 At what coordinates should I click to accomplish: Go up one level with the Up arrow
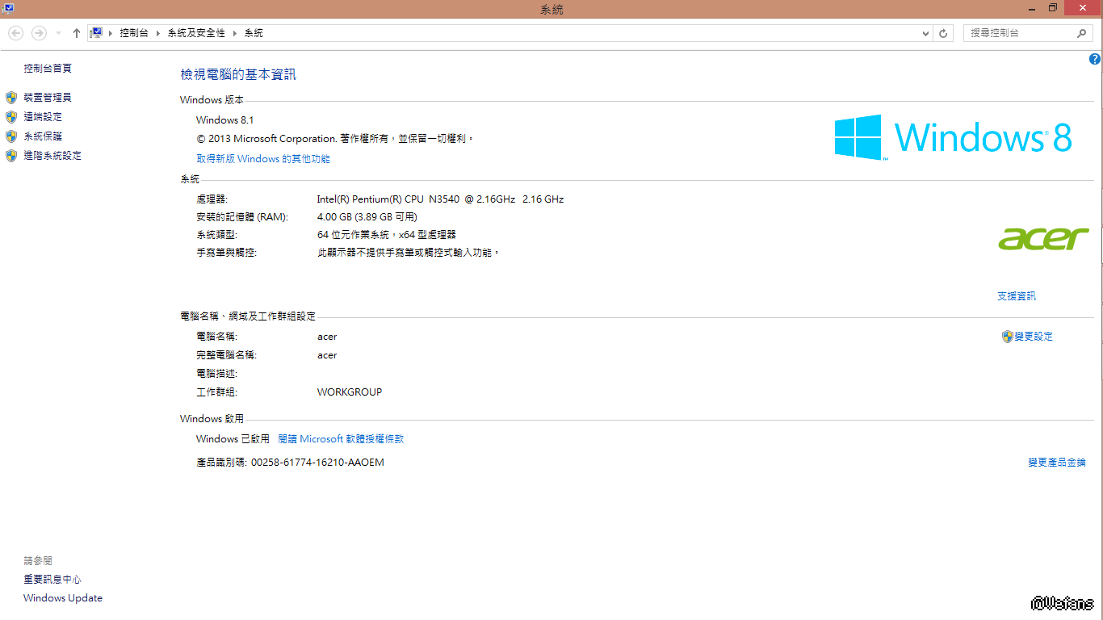coord(77,33)
